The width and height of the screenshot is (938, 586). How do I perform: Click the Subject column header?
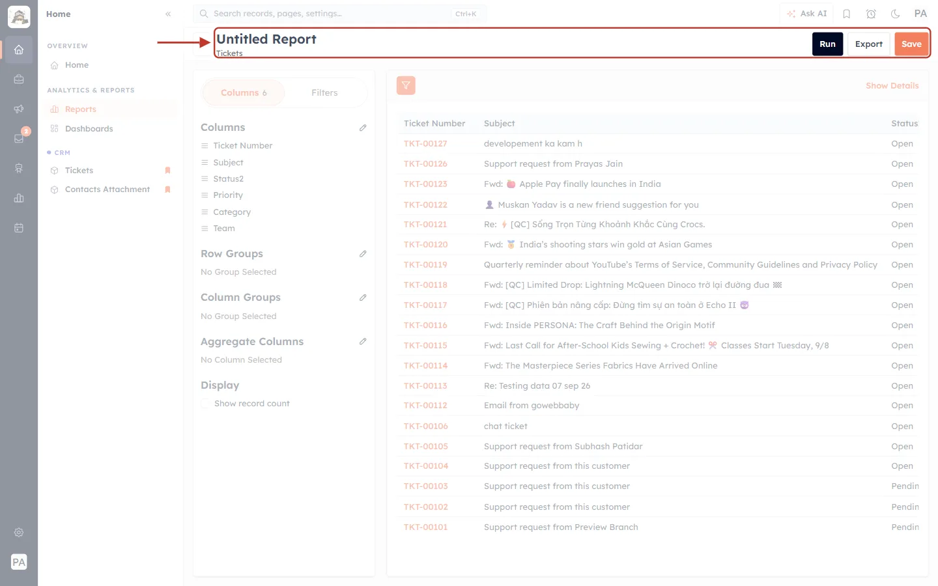point(499,124)
